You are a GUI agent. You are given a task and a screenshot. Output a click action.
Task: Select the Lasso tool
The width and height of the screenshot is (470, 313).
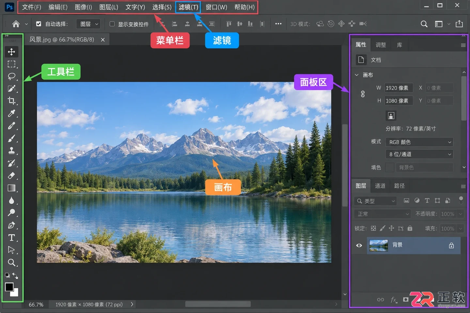click(11, 76)
